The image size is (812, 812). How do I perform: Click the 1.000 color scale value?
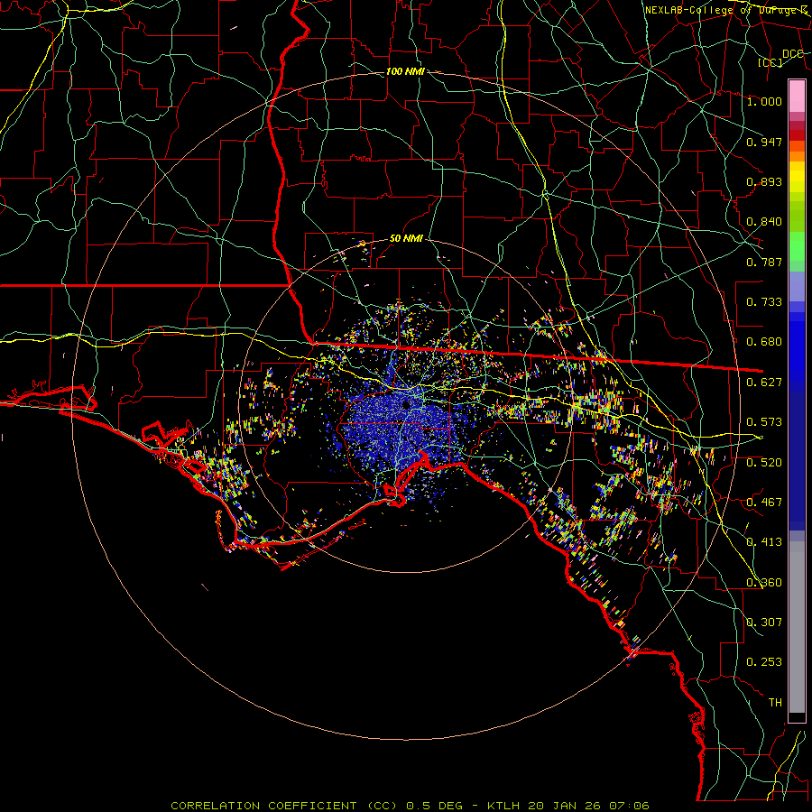pyautogui.click(x=764, y=101)
